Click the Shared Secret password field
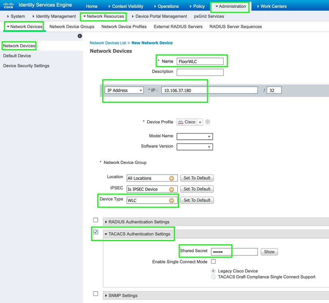The width and height of the screenshot is (329, 303). pyautogui.click(x=234, y=252)
